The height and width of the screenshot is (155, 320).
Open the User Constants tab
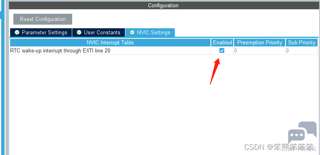point(99,33)
